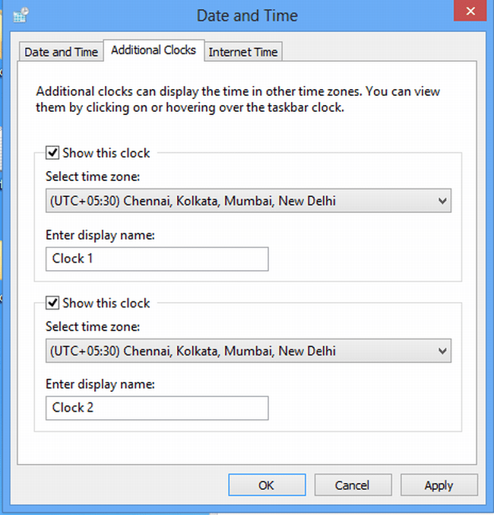
Task: Click the Date and Time title bar icon
Action: click(21, 15)
